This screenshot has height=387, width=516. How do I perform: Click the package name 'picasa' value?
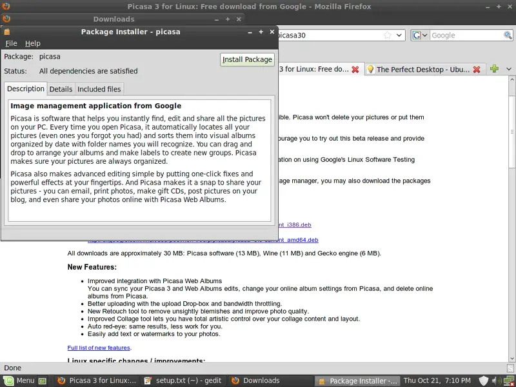click(x=50, y=57)
